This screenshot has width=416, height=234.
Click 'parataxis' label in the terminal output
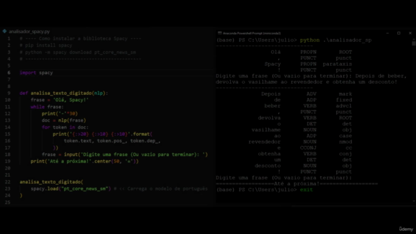tap(337, 64)
